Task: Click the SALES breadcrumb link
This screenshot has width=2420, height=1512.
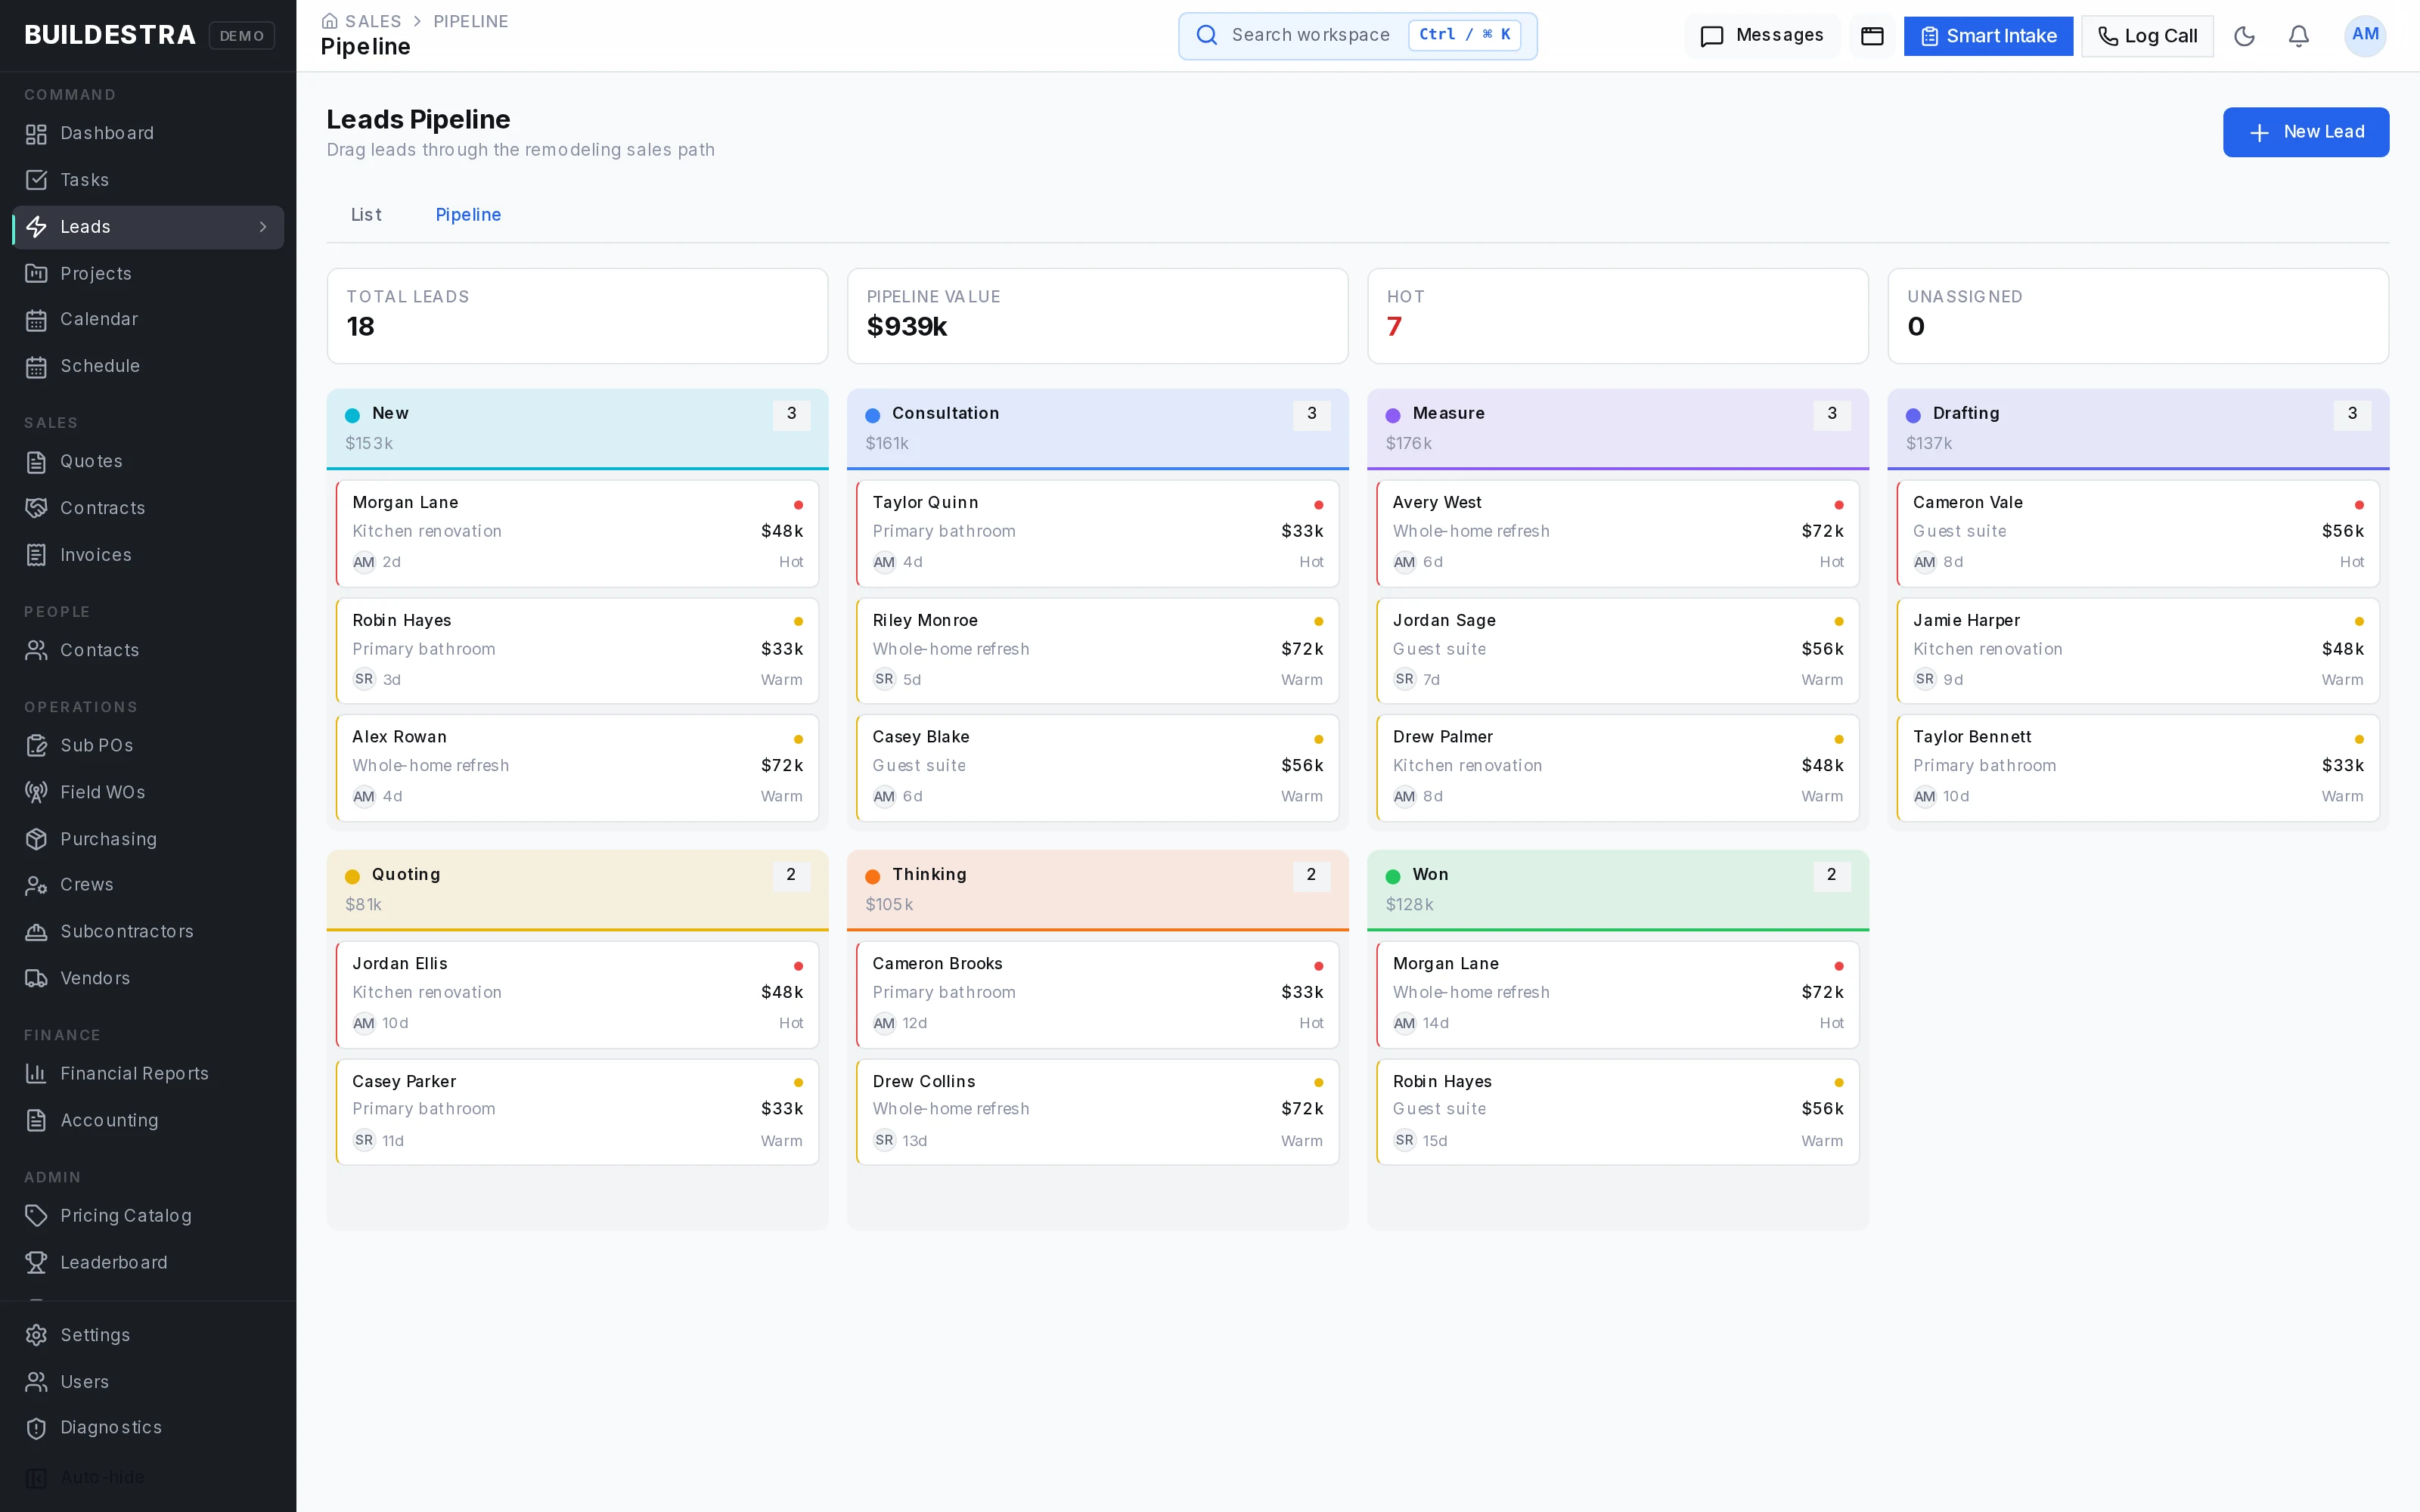Action: (x=373, y=21)
